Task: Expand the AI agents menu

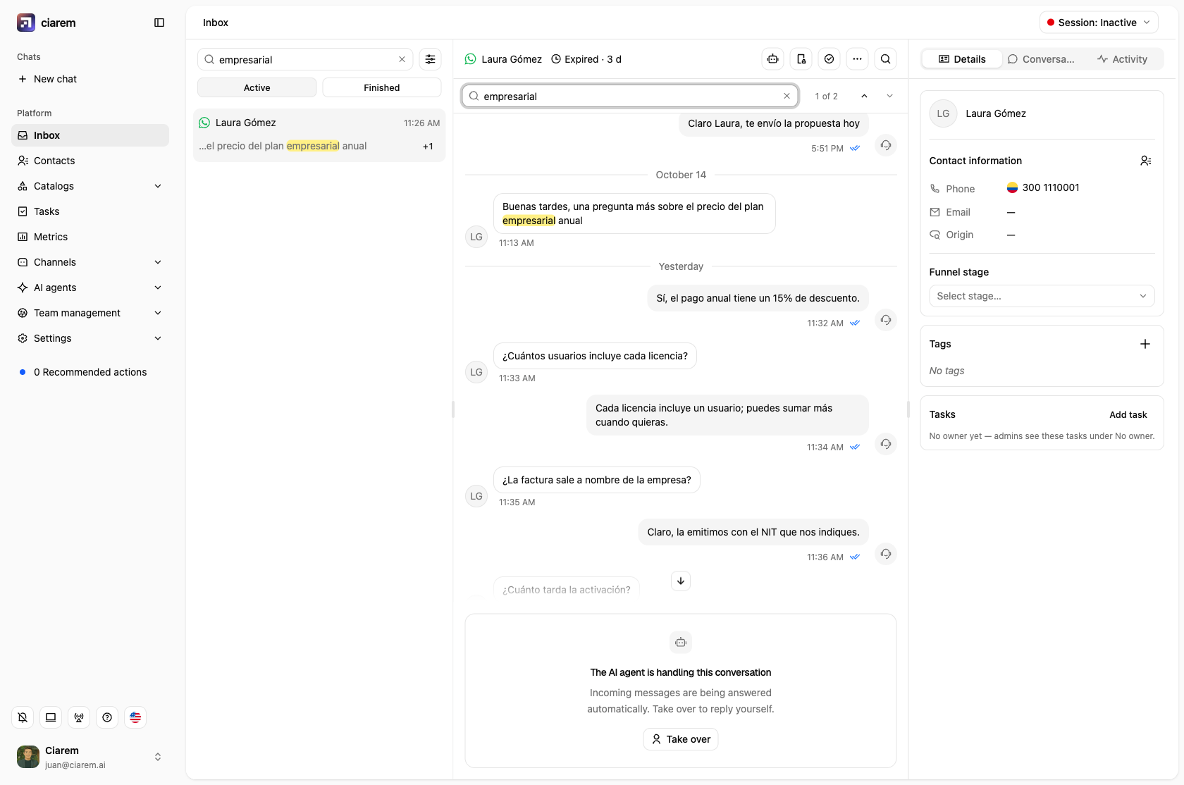Action: tap(90, 288)
